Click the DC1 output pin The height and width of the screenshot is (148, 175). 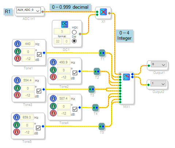click(x=80, y=34)
